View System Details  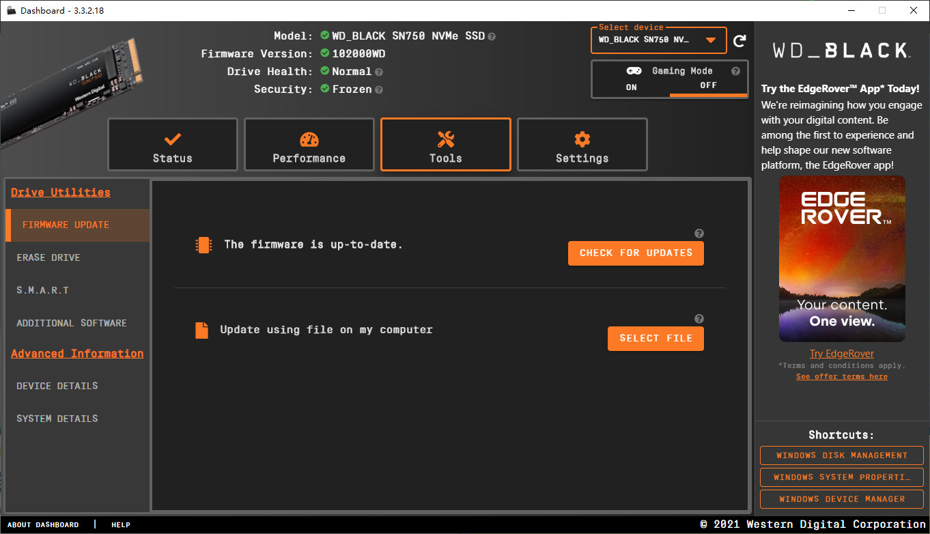[77, 419]
